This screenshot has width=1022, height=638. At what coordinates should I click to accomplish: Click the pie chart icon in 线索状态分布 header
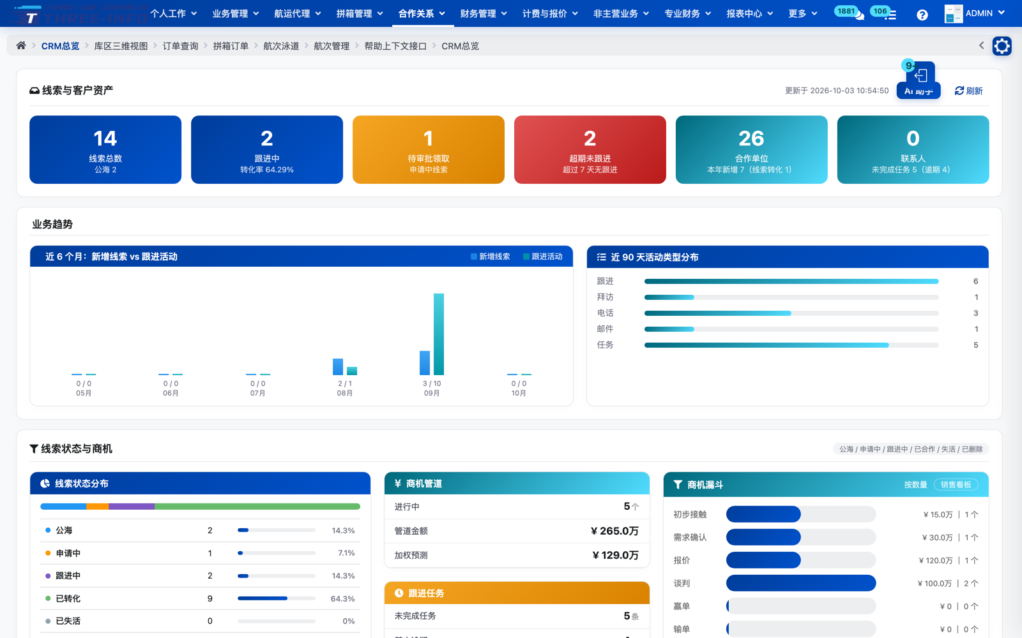tap(45, 484)
